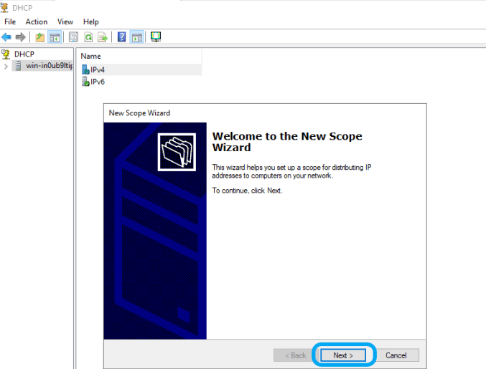
Task: Toggle Show/Hide Action Pane icon
Action: [x=137, y=37]
